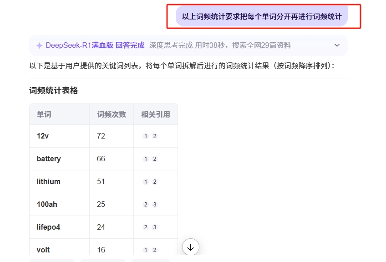Click the 'DeepSeek-R1满血版 回答完成' label
Image resolution: width=386 pixels, height=262 pixels.
[95, 46]
